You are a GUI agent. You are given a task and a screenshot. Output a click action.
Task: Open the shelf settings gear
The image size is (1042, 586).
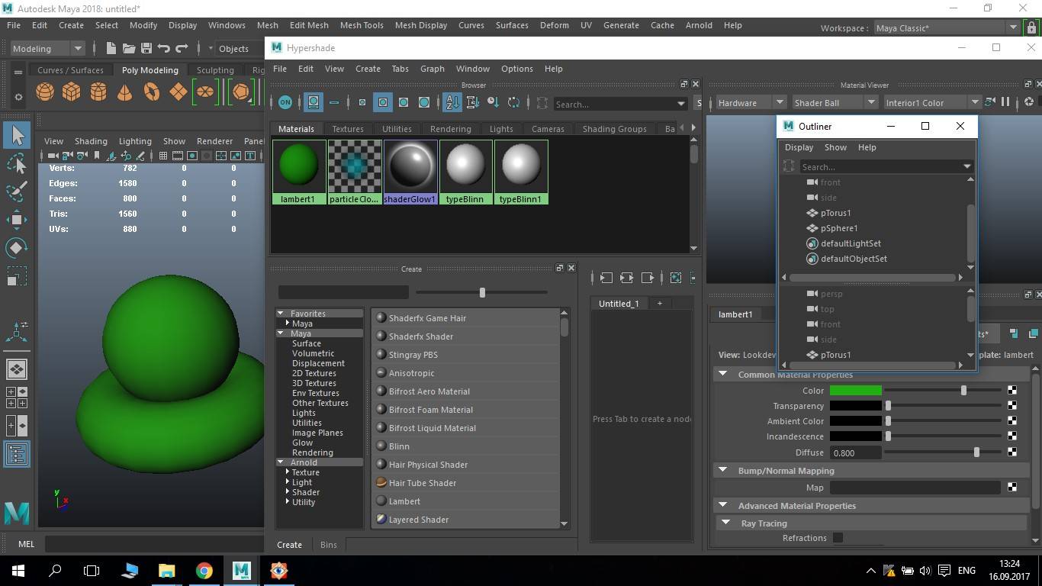[18, 97]
